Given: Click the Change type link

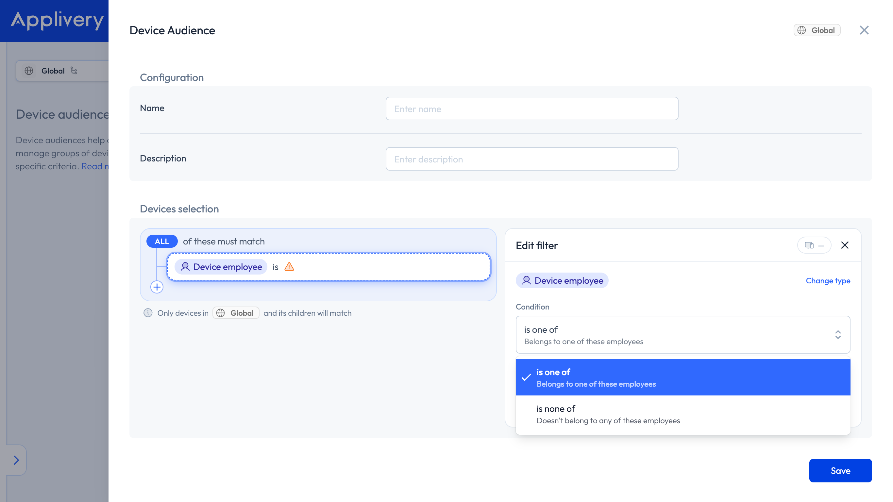Looking at the screenshot, I should (828, 280).
